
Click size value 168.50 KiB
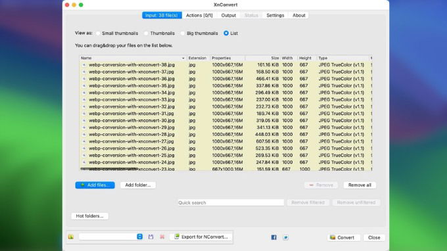pos(268,72)
